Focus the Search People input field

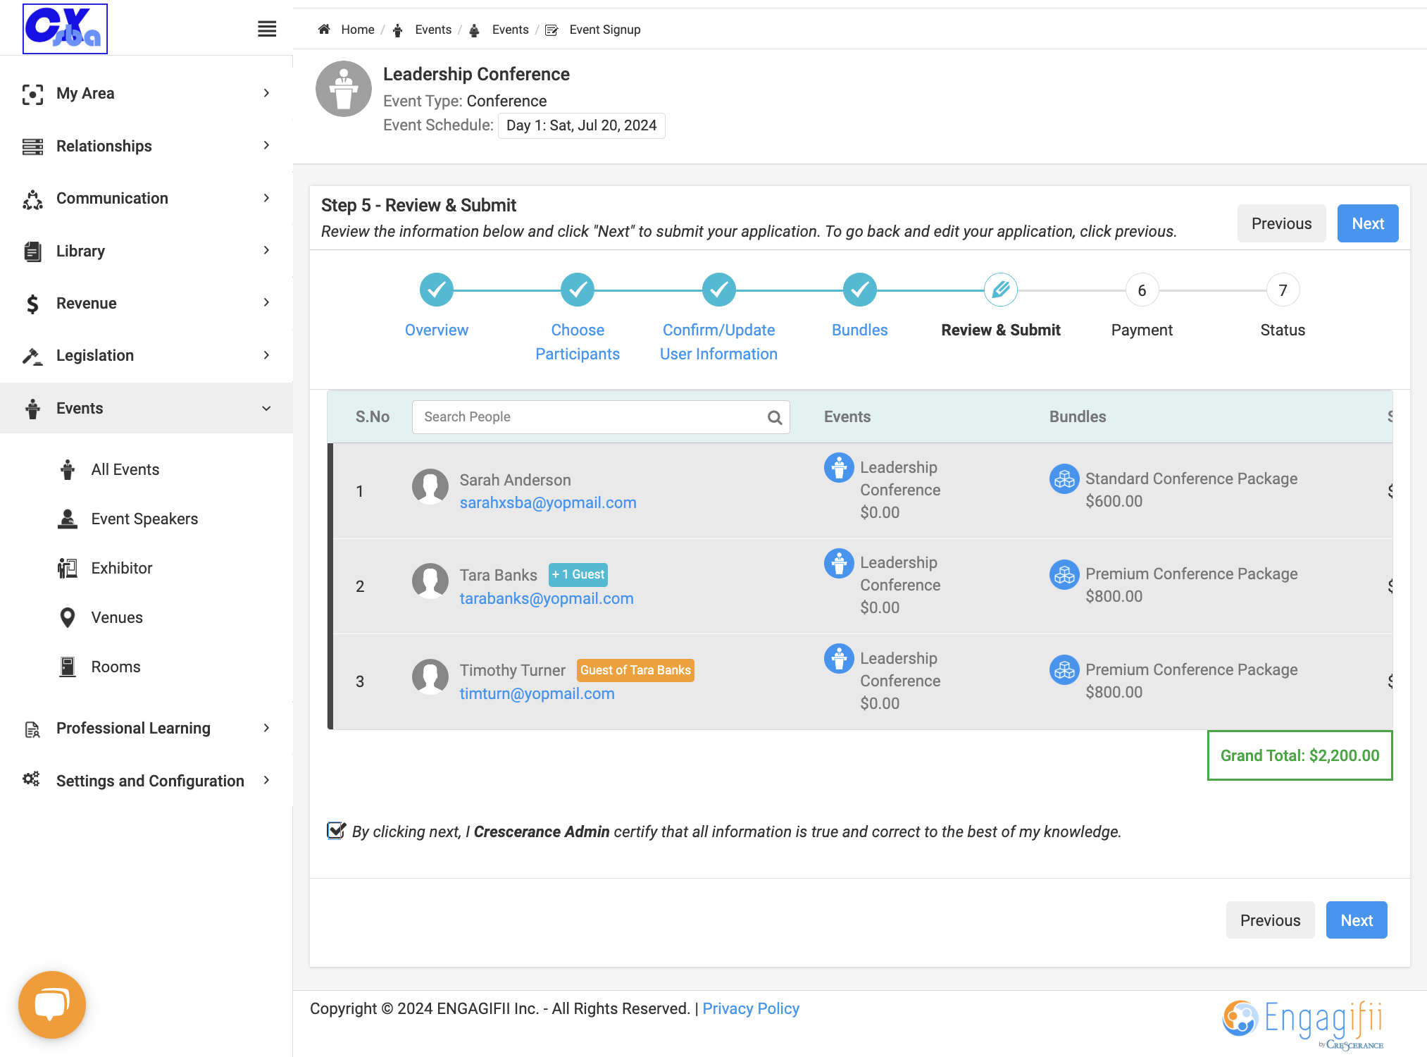point(601,417)
